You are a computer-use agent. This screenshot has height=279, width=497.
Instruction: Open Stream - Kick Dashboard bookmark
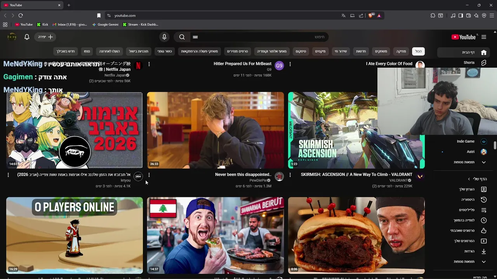(141, 24)
